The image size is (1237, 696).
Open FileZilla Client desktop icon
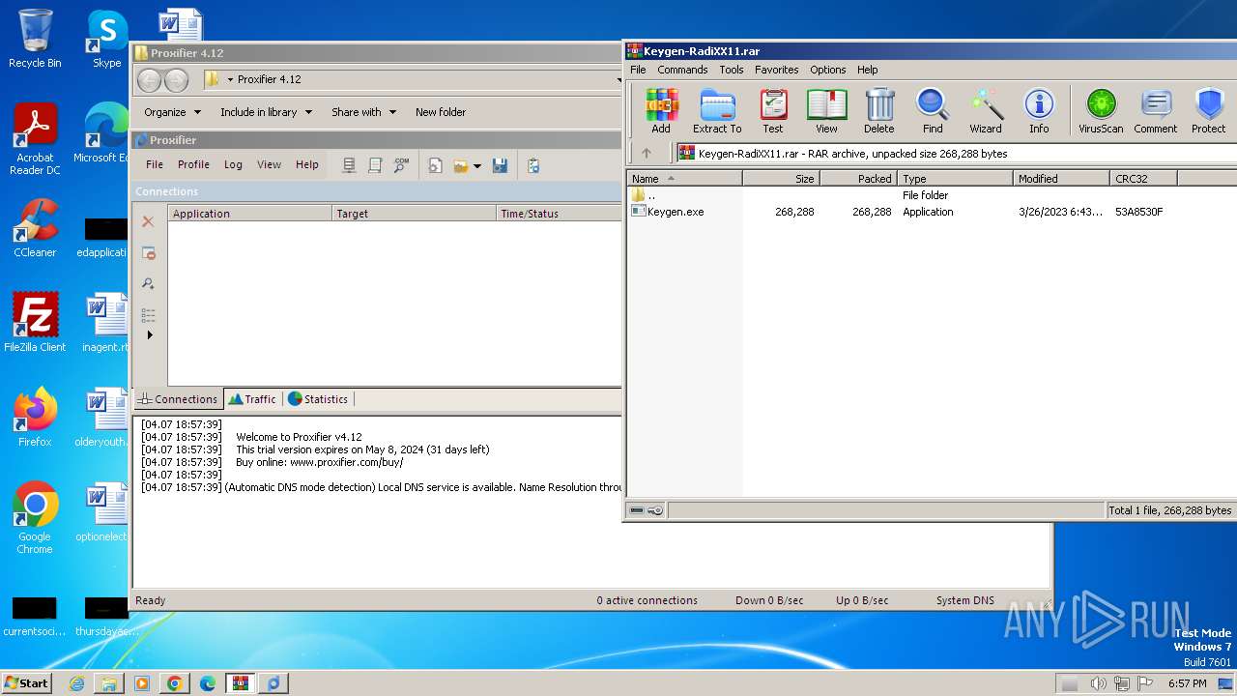[35, 323]
